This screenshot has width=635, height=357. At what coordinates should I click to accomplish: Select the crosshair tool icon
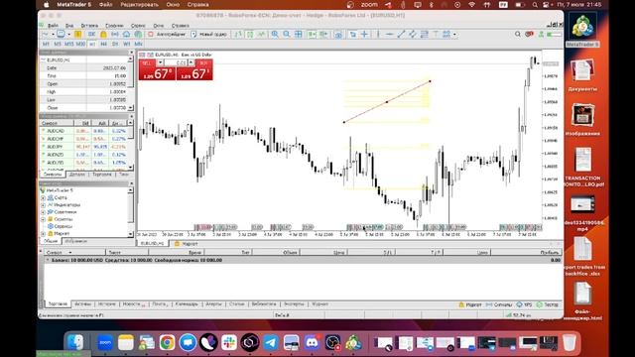point(364,35)
